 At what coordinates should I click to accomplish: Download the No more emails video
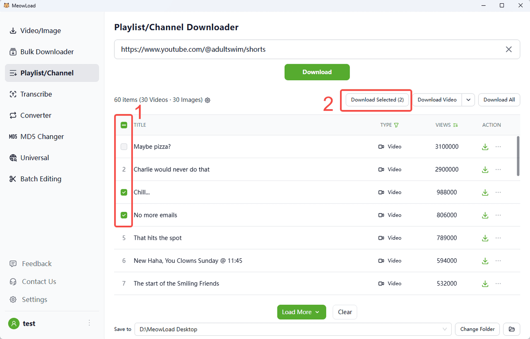[x=485, y=215]
